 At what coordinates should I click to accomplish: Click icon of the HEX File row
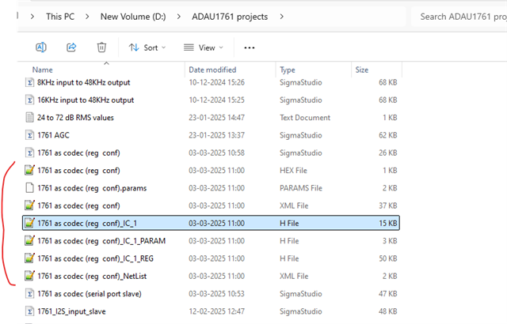click(x=29, y=170)
